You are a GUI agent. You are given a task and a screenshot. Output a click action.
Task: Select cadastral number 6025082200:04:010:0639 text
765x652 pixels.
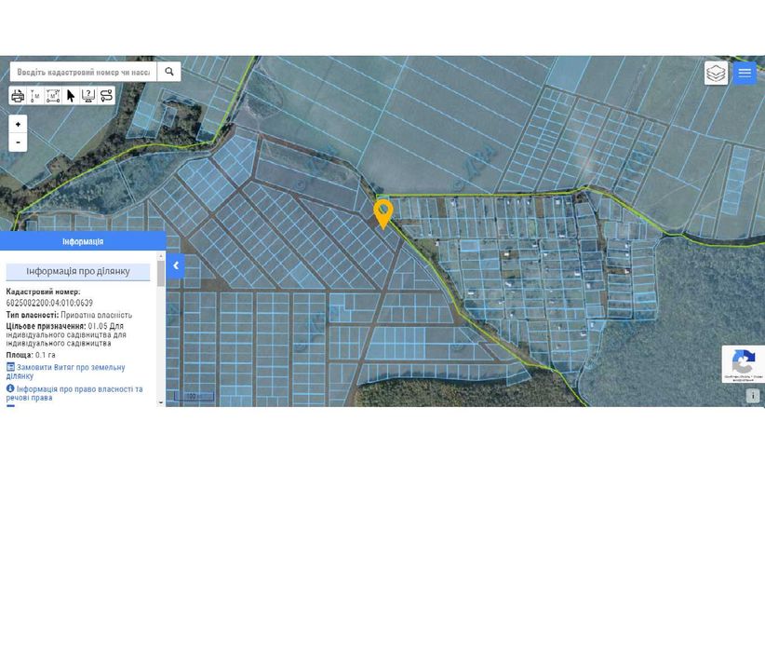pyautogui.click(x=49, y=303)
